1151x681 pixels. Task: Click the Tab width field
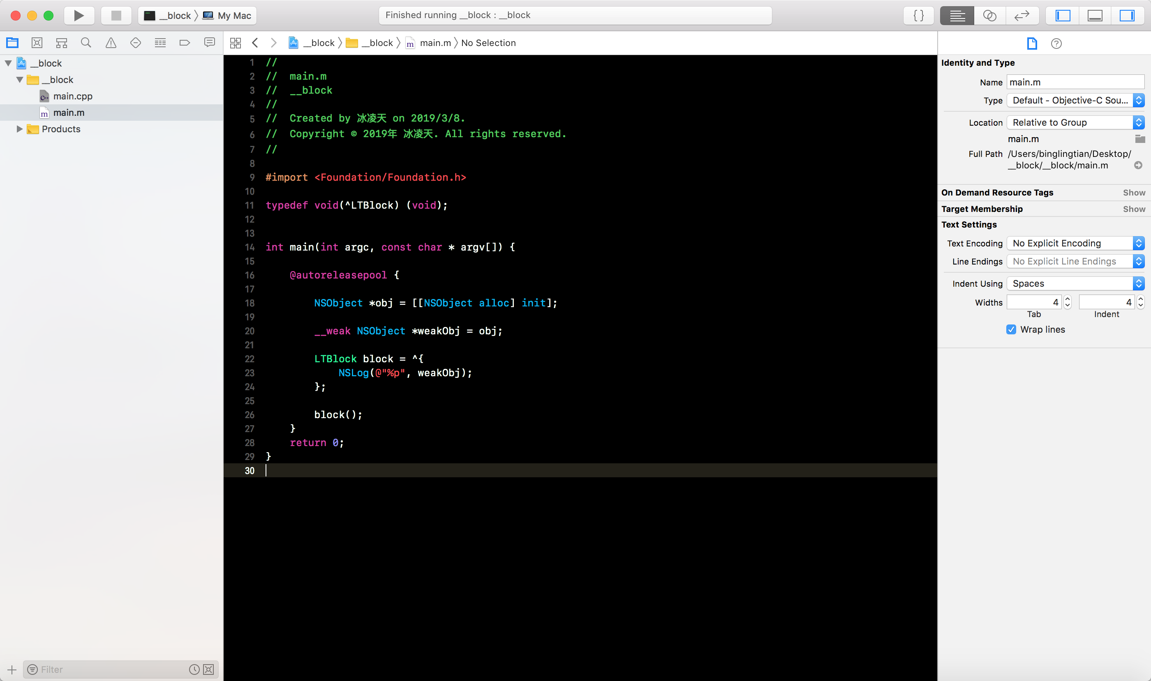pyautogui.click(x=1034, y=302)
